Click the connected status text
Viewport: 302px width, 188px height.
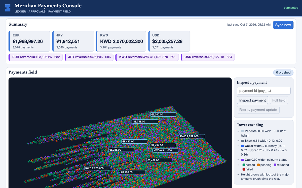pyautogui.click(x=291, y=8)
